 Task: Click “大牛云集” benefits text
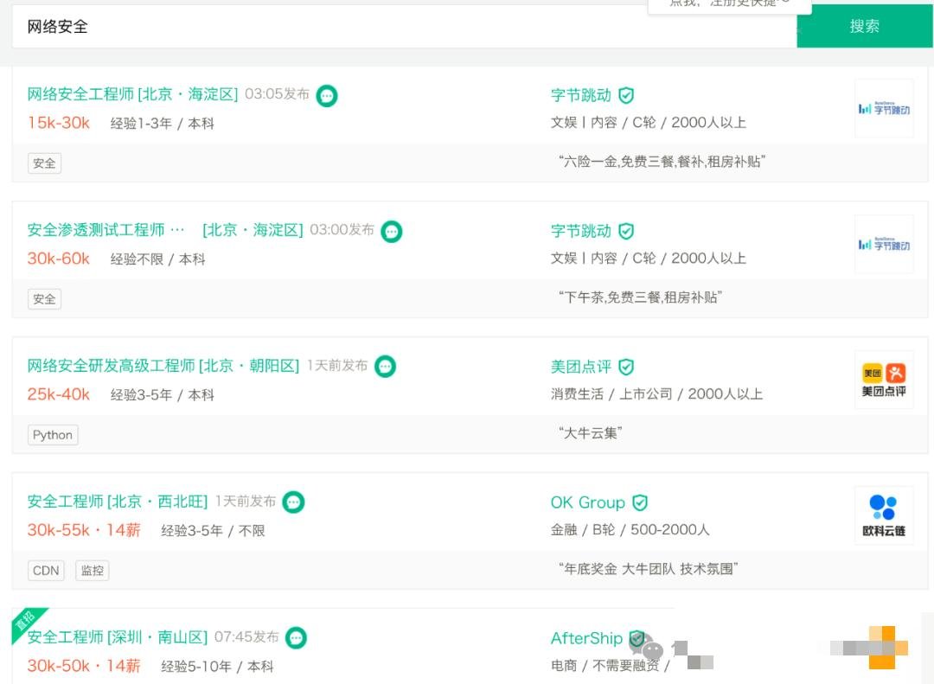tap(591, 433)
